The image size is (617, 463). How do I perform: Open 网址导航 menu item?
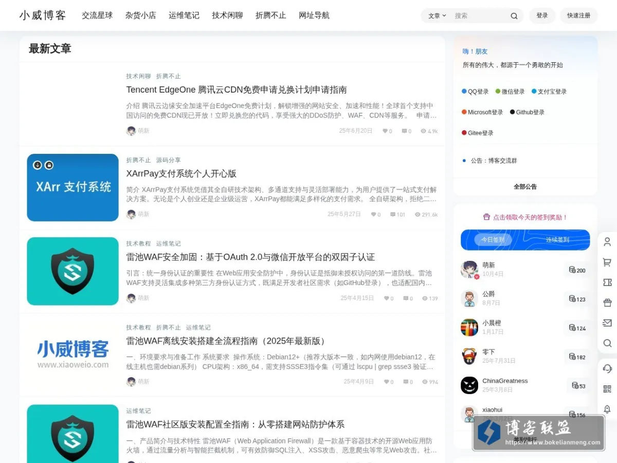[x=314, y=15]
